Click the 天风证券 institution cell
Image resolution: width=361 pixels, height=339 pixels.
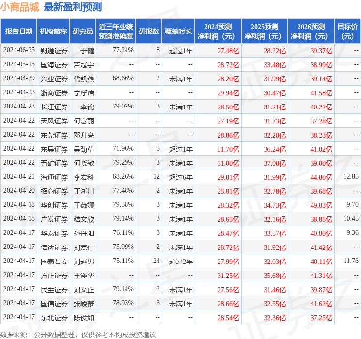tap(54, 121)
